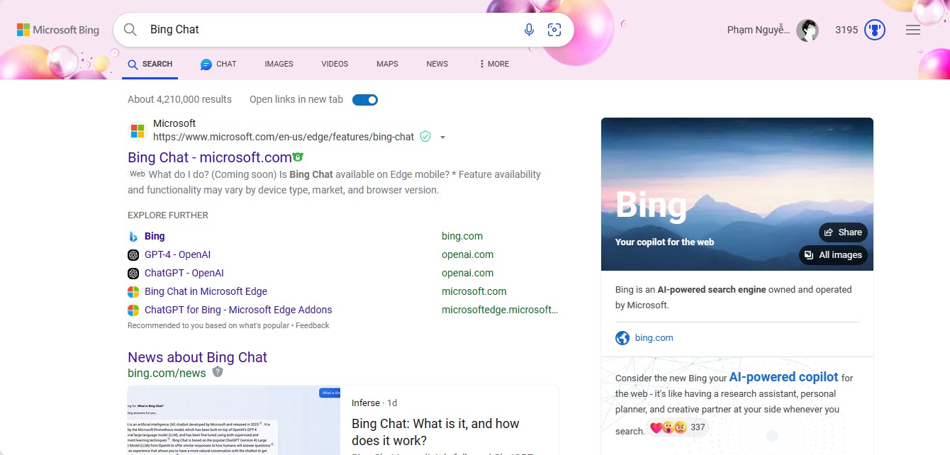Click the verified shield badge beside the URL
Image resolution: width=950 pixels, height=455 pixels.
click(x=427, y=137)
